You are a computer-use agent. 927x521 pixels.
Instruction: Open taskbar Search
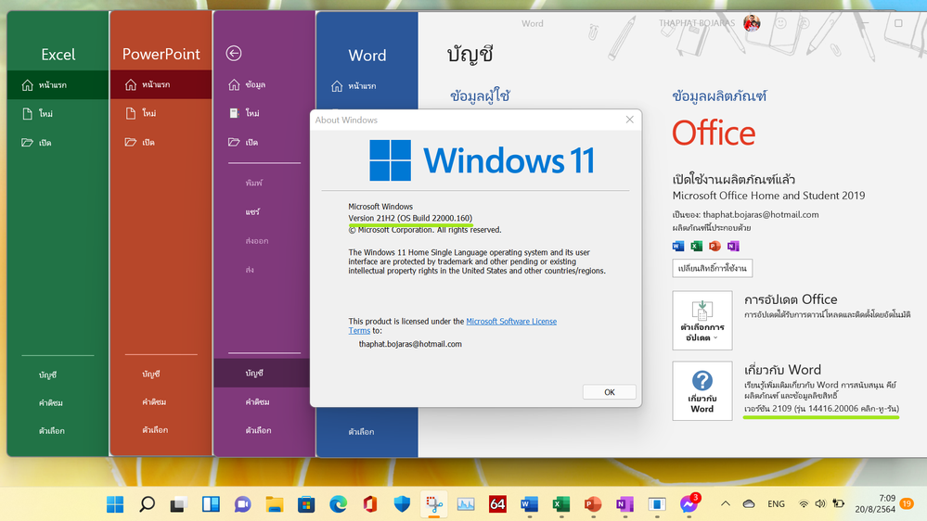148,504
